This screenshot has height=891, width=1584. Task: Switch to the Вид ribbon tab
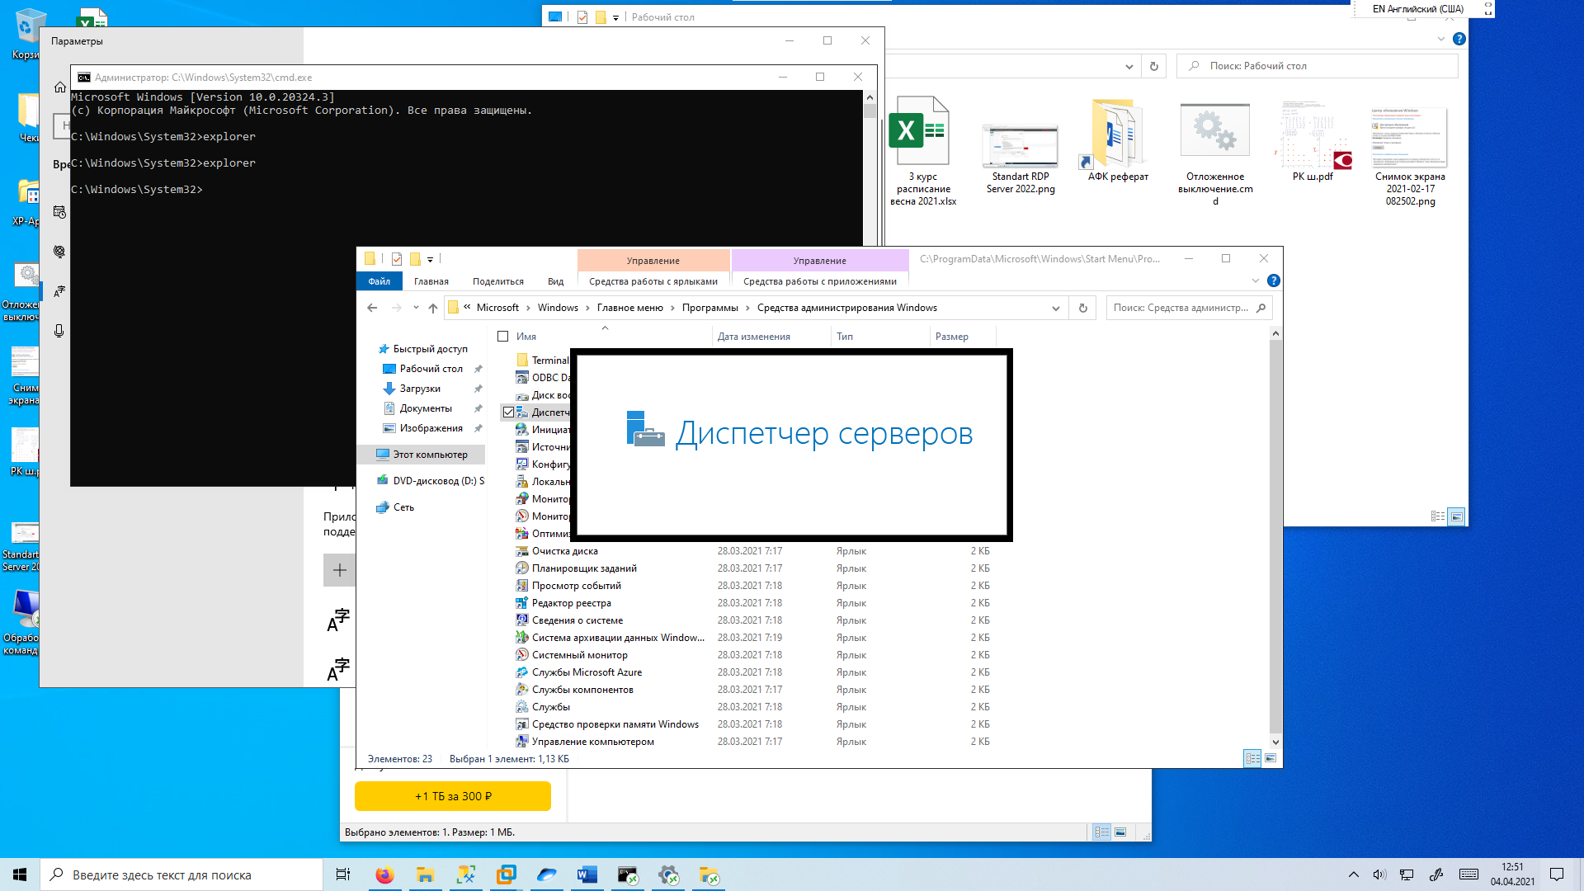click(x=555, y=281)
